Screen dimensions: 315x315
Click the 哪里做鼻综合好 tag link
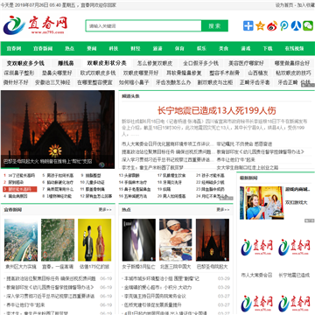point(291,63)
